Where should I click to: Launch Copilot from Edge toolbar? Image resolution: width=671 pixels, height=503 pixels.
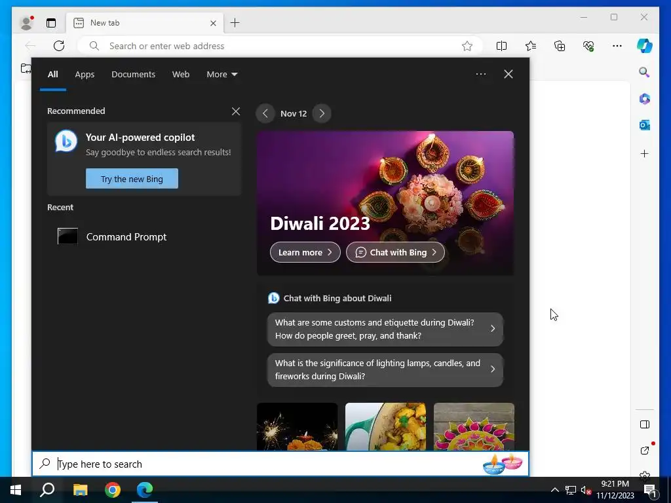[645, 46]
